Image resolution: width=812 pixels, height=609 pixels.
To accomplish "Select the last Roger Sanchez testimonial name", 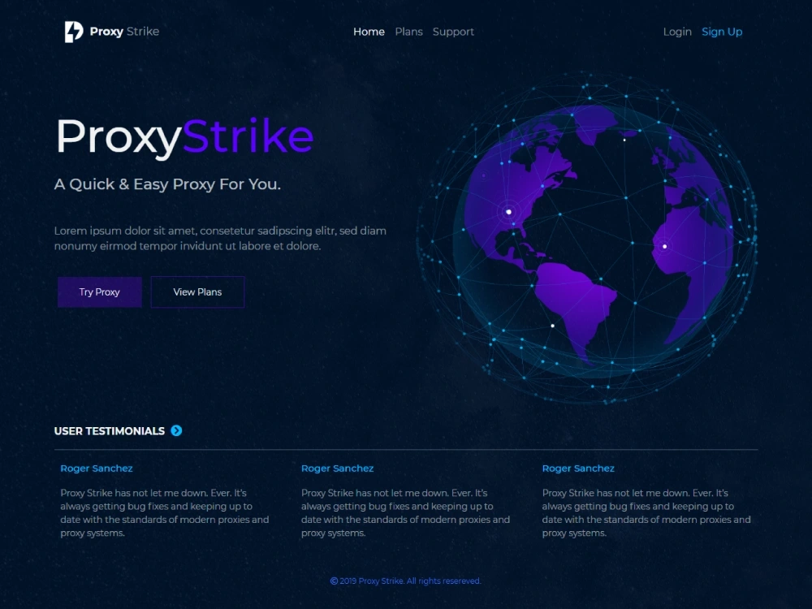I will [578, 469].
